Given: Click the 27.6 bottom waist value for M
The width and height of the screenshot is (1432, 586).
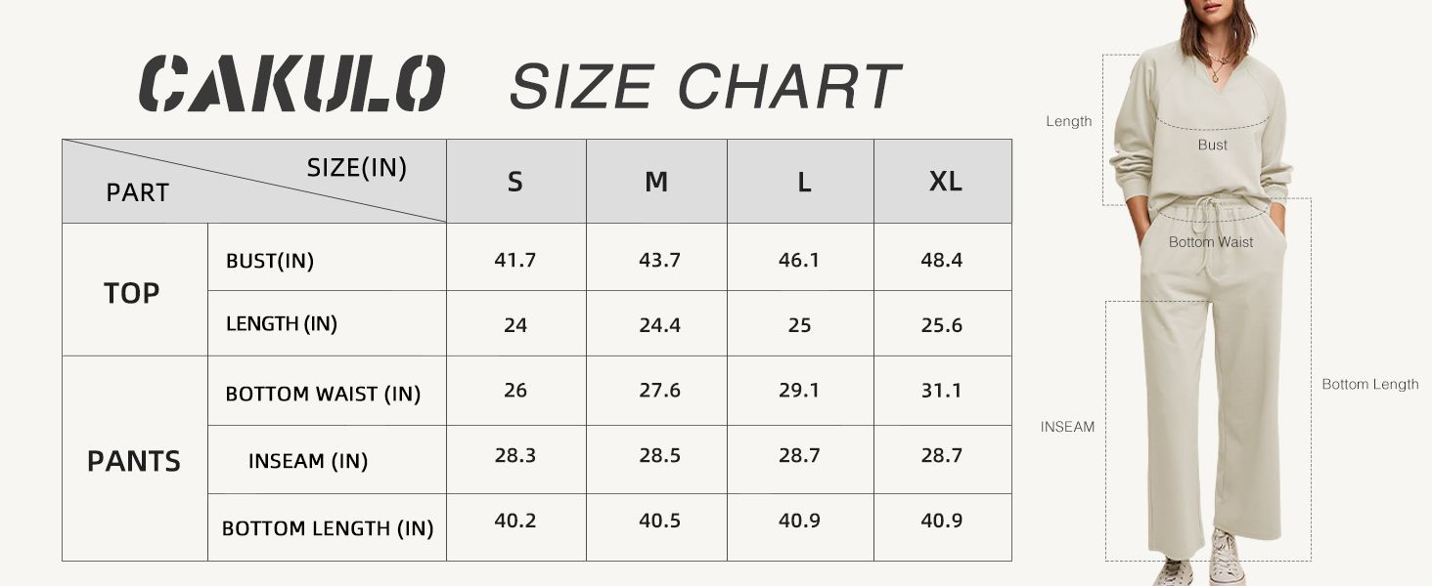Looking at the screenshot, I should (x=659, y=391).
